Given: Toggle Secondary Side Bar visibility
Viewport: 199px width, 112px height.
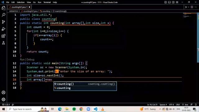Looking at the screenshot, I should pyautogui.click(x=173, y=2).
